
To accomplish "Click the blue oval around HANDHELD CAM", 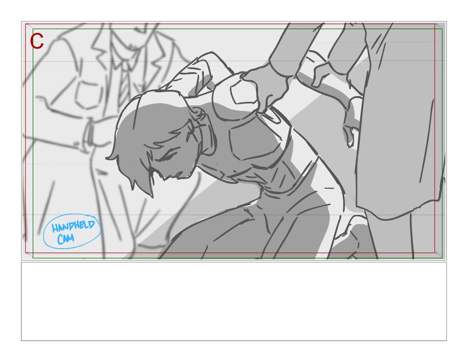I will tap(72, 231).
